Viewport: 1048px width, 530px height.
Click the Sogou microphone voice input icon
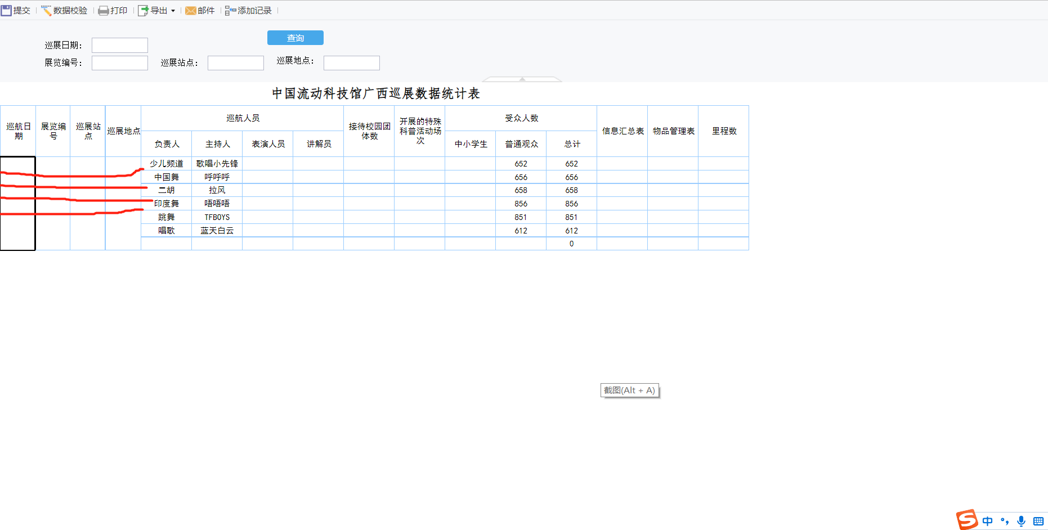coord(1022,521)
